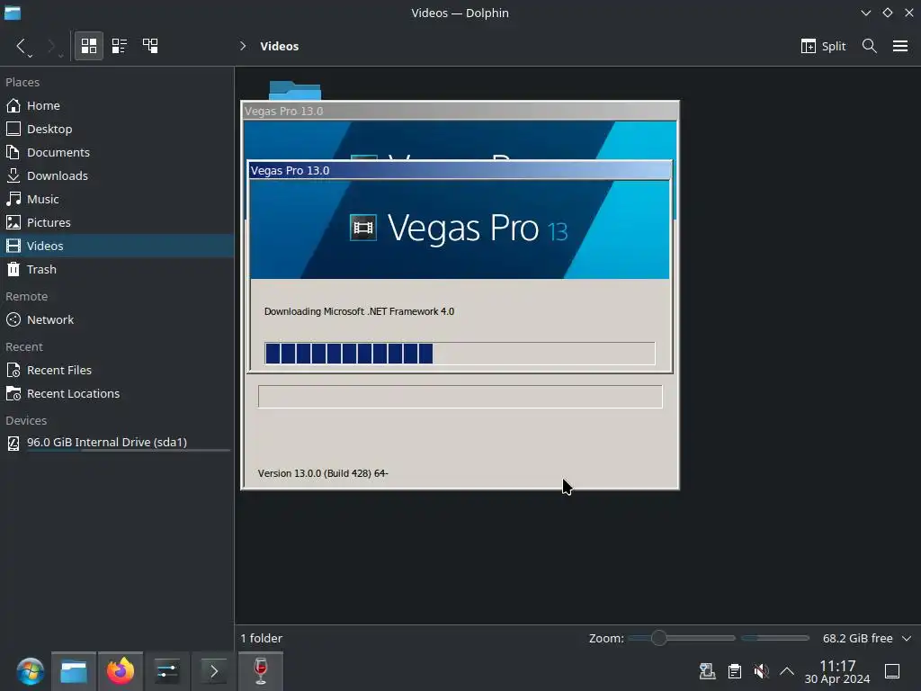Open 96.0 GiB Internal Drive (sda1)
The width and height of the screenshot is (921, 691).
click(117, 443)
